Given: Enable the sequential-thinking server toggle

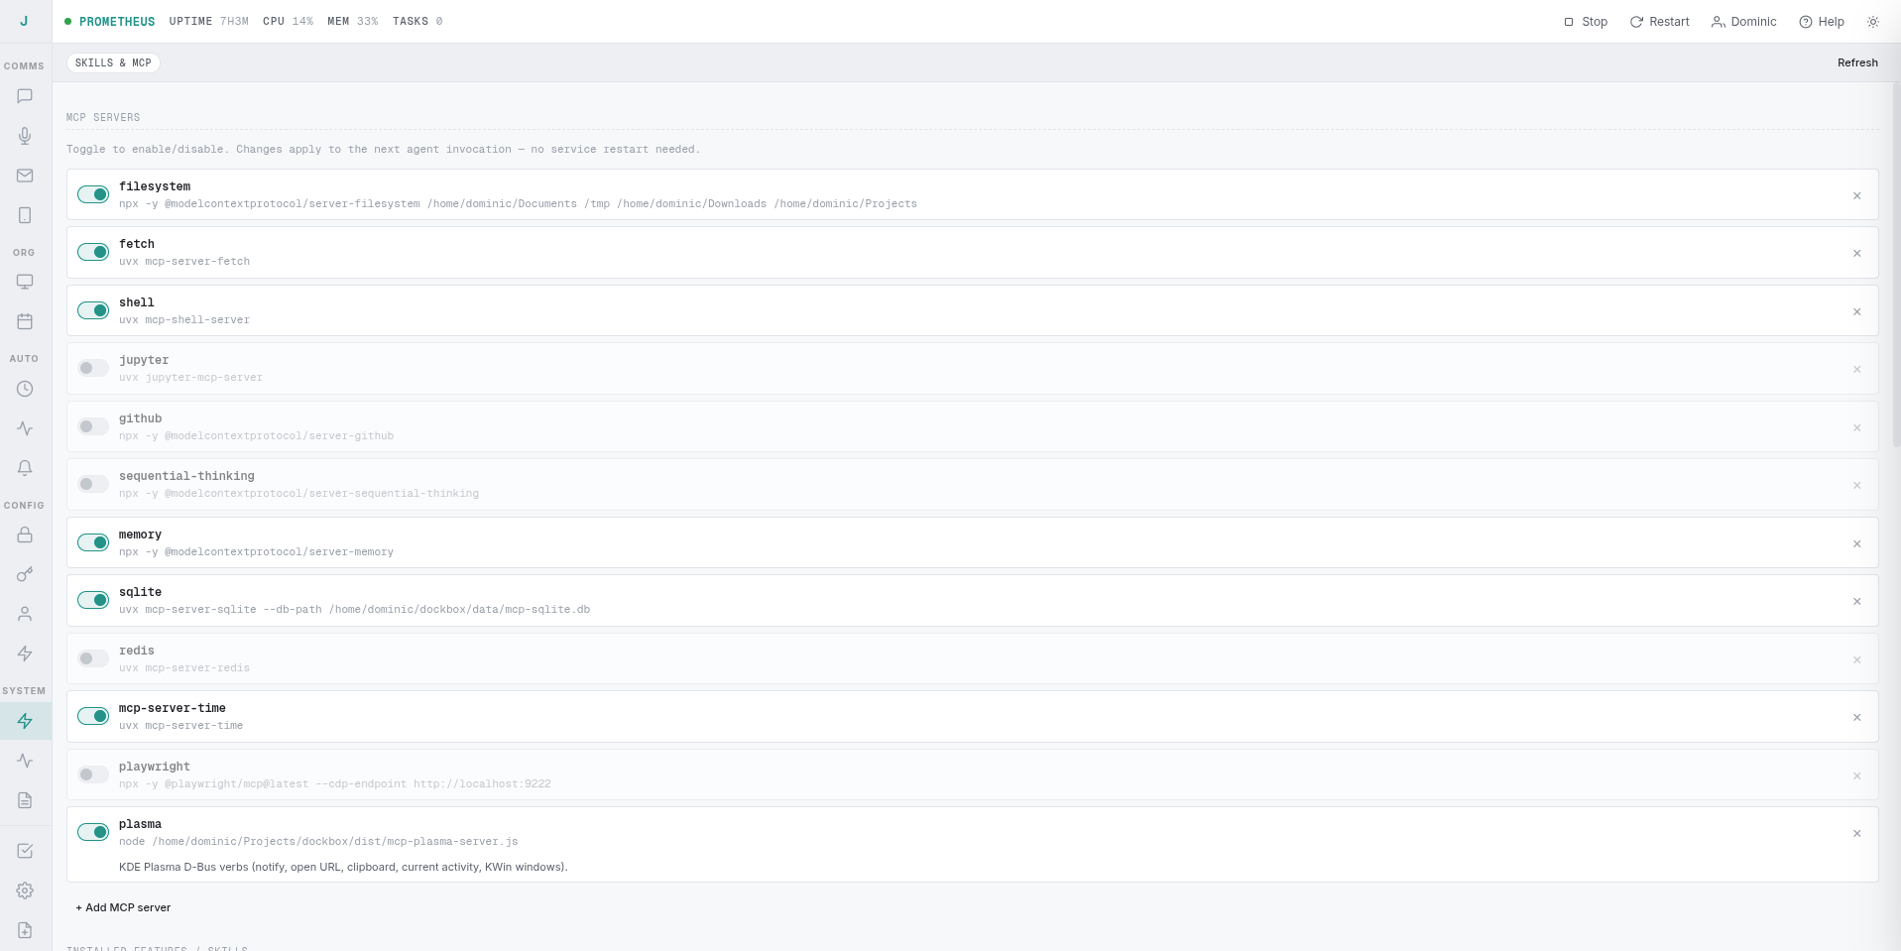Looking at the screenshot, I should pos(93,484).
